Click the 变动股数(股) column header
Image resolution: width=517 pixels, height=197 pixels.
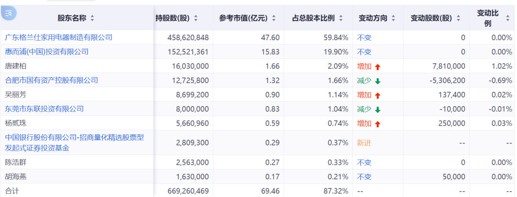[x=431, y=19]
